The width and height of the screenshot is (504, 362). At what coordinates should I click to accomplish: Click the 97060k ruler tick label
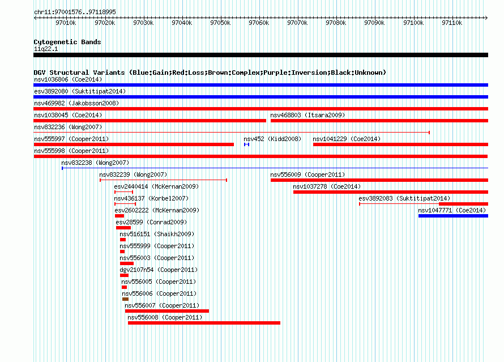[259, 23]
